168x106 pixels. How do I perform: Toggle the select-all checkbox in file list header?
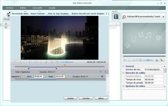tap(6, 24)
